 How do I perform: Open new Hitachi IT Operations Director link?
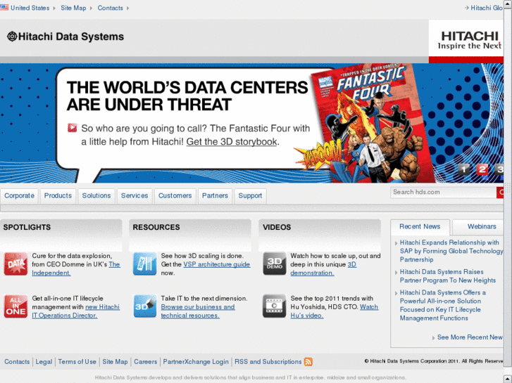76,311
